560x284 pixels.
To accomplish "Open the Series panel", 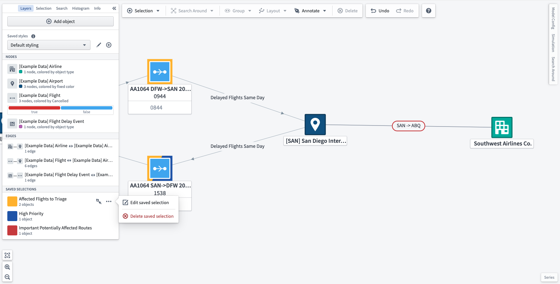I will [549, 277].
